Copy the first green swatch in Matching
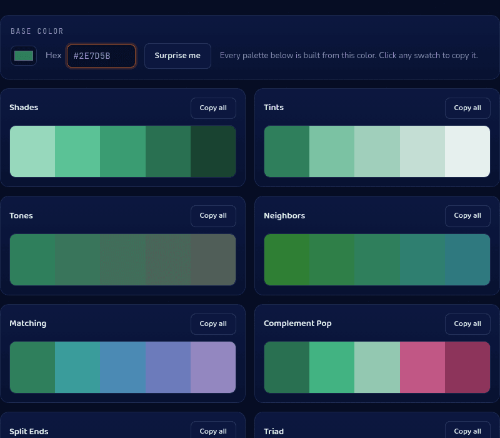 click(x=32, y=367)
